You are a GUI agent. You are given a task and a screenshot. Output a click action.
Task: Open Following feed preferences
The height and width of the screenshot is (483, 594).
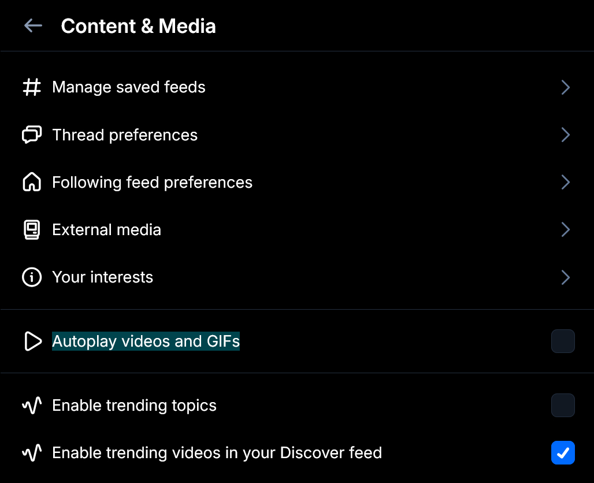[152, 183]
